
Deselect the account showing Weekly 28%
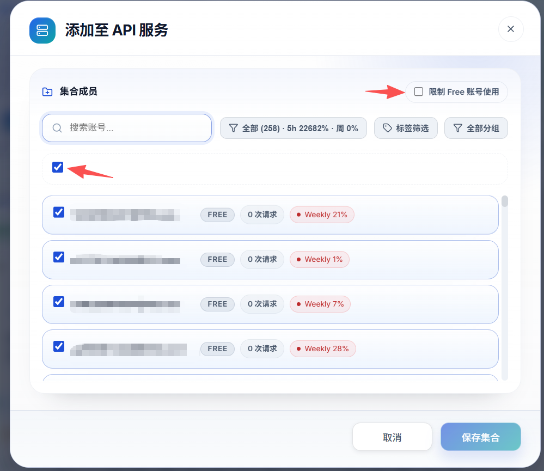[x=59, y=346]
